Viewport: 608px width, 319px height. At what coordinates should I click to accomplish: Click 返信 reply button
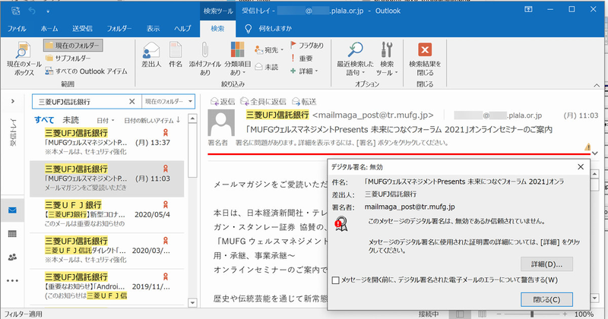tap(223, 102)
